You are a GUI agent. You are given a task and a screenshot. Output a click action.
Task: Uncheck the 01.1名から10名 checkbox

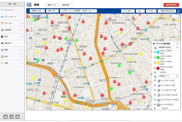click(155, 81)
